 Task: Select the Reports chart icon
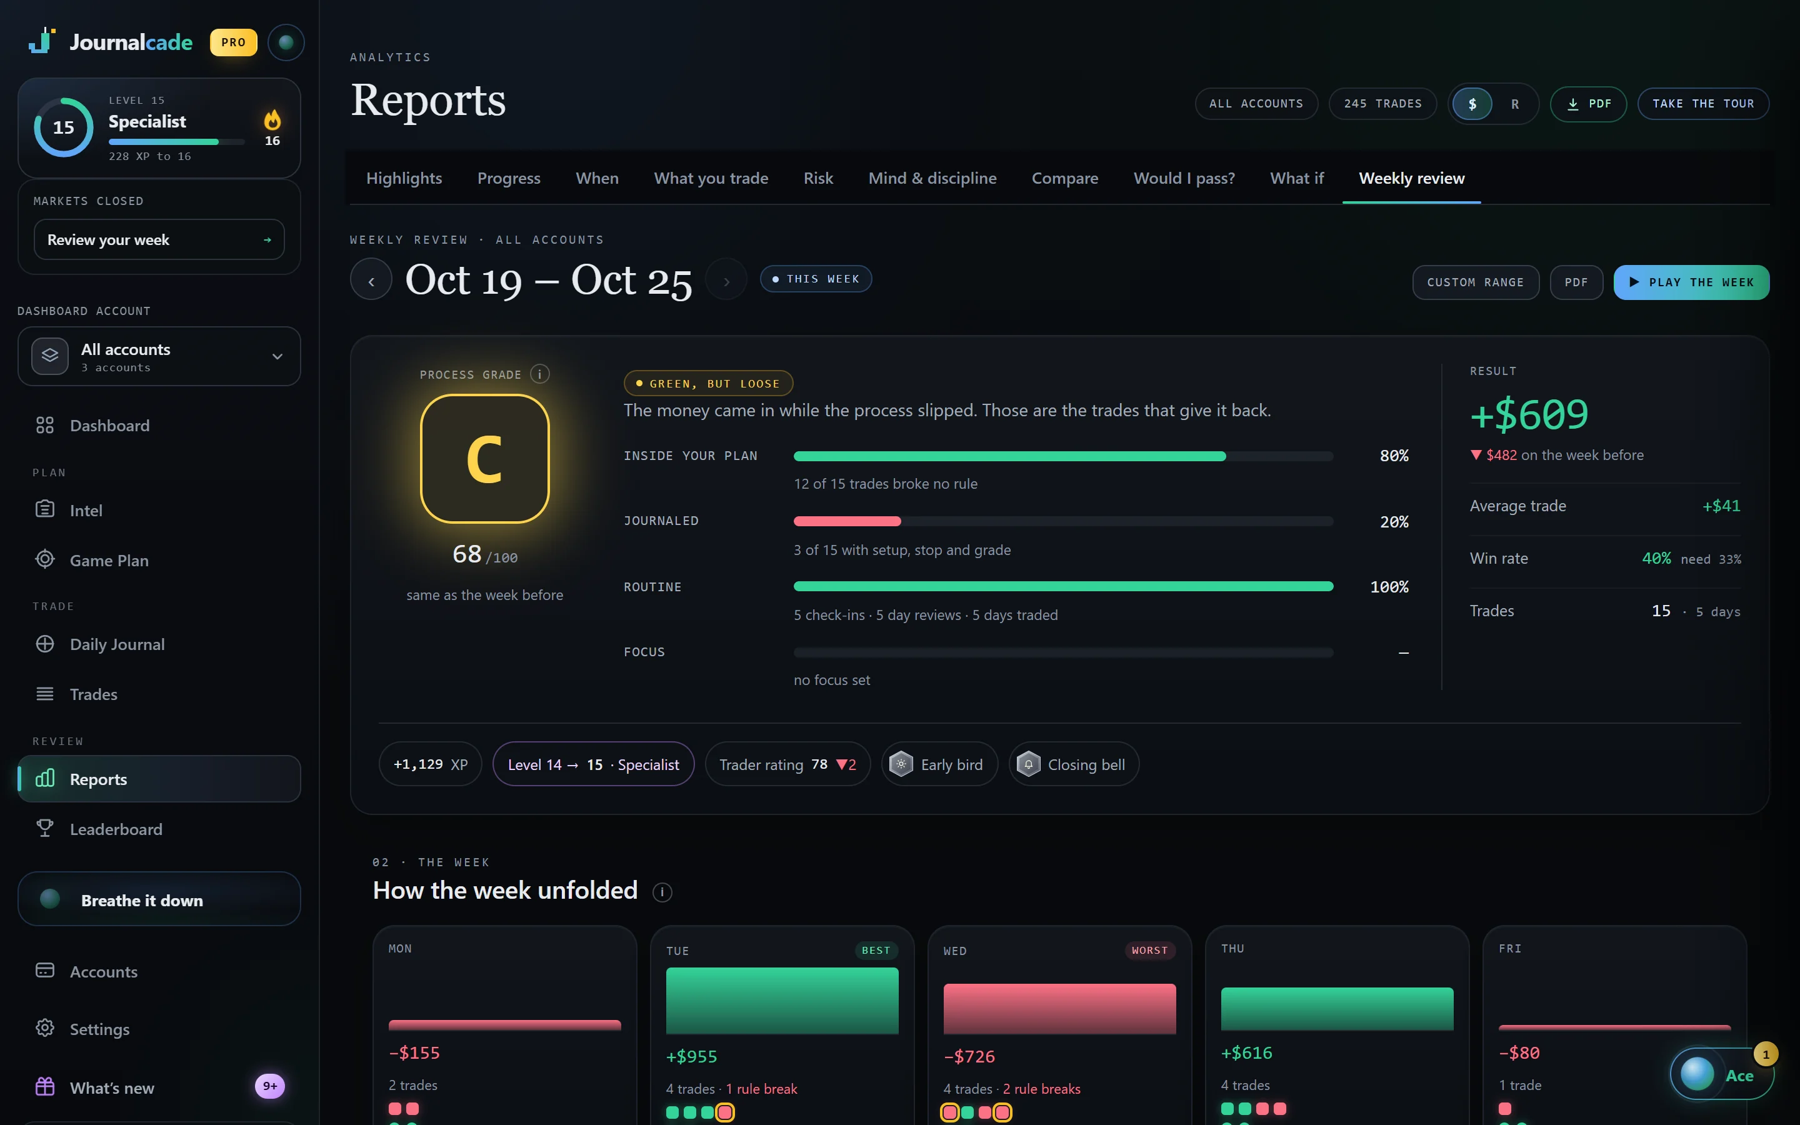tap(44, 779)
